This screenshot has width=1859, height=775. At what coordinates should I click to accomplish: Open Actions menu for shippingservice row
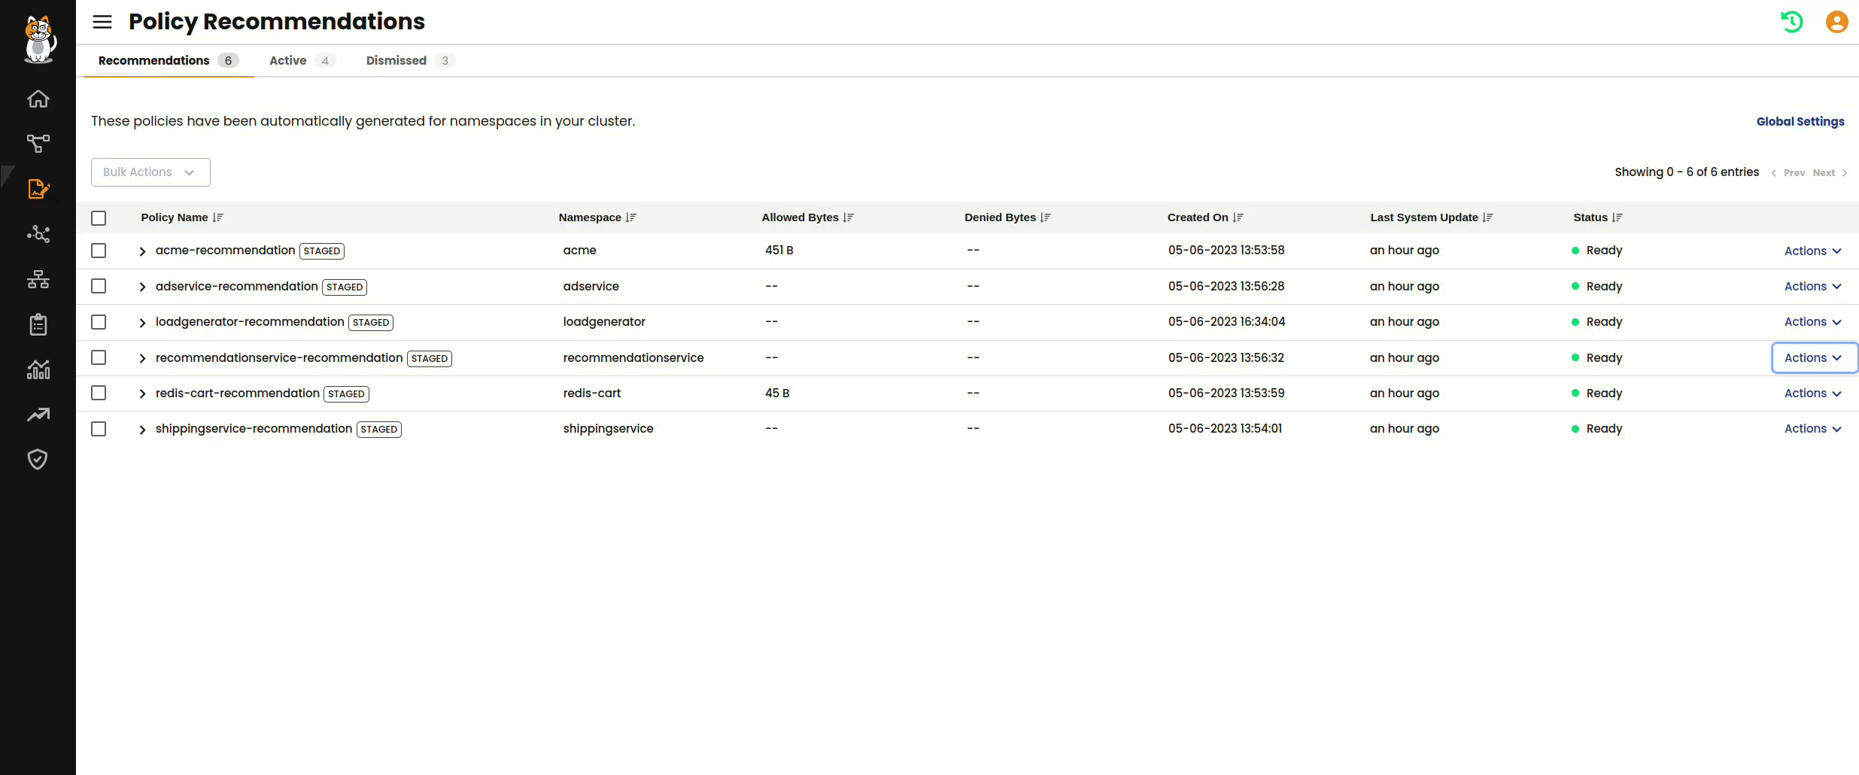coord(1812,429)
